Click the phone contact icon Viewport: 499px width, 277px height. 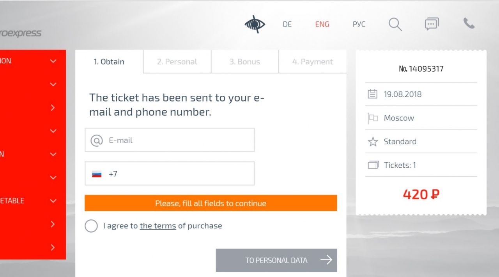469,23
